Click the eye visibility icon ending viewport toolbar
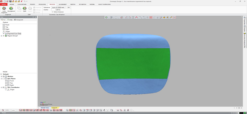 (174, 17)
